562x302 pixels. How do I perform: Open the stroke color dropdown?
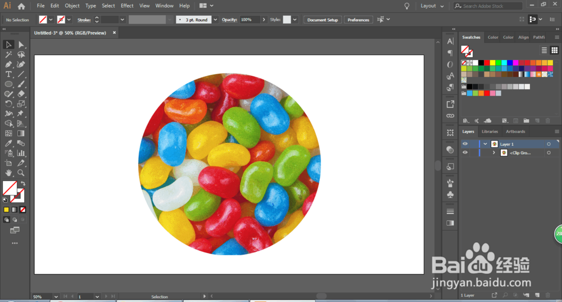tap(69, 20)
